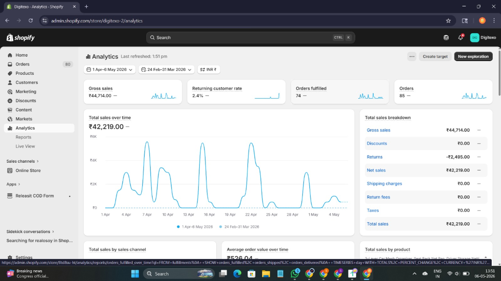Image resolution: width=501 pixels, height=281 pixels.
Task: Open the Net sales link in breakdown
Action: (376, 170)
